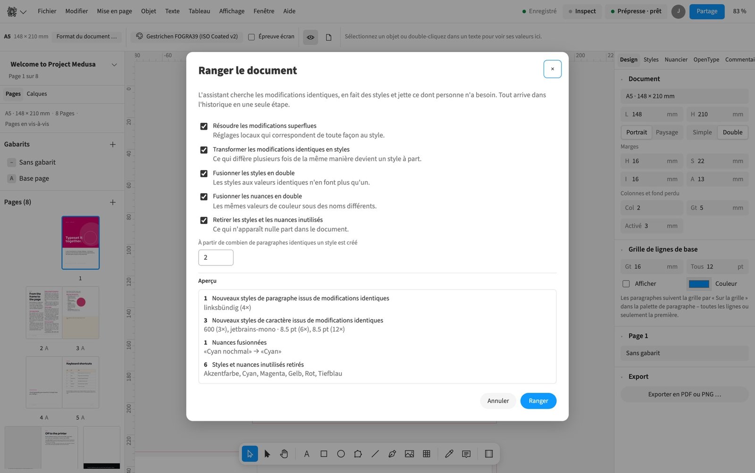The height and width of the screenshot is (473, 755).
Task: Open Format du document menu
Action: (x=86, y=36)
